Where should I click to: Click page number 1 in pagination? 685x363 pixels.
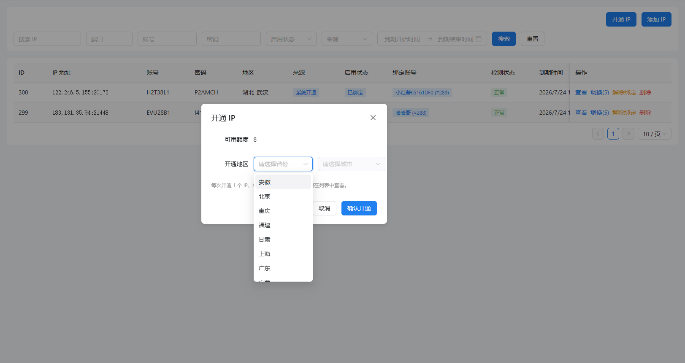pyautogui.click(x=613, y=134)
